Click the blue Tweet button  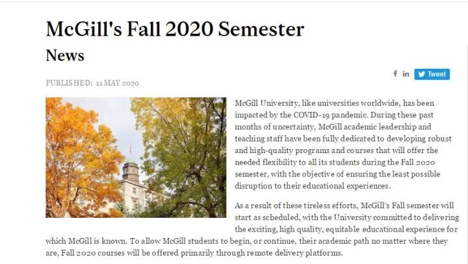432,74
